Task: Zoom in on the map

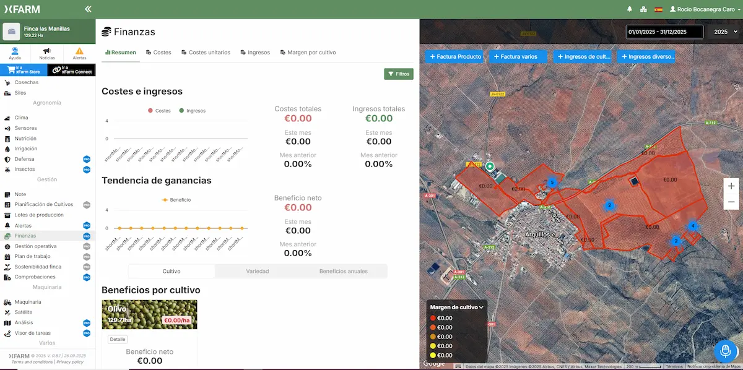Action: [x=731, y=186]
